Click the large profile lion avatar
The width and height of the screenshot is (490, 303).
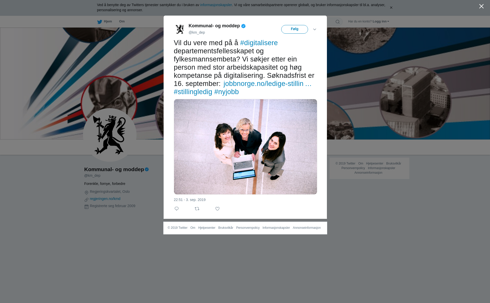point(110,135)
